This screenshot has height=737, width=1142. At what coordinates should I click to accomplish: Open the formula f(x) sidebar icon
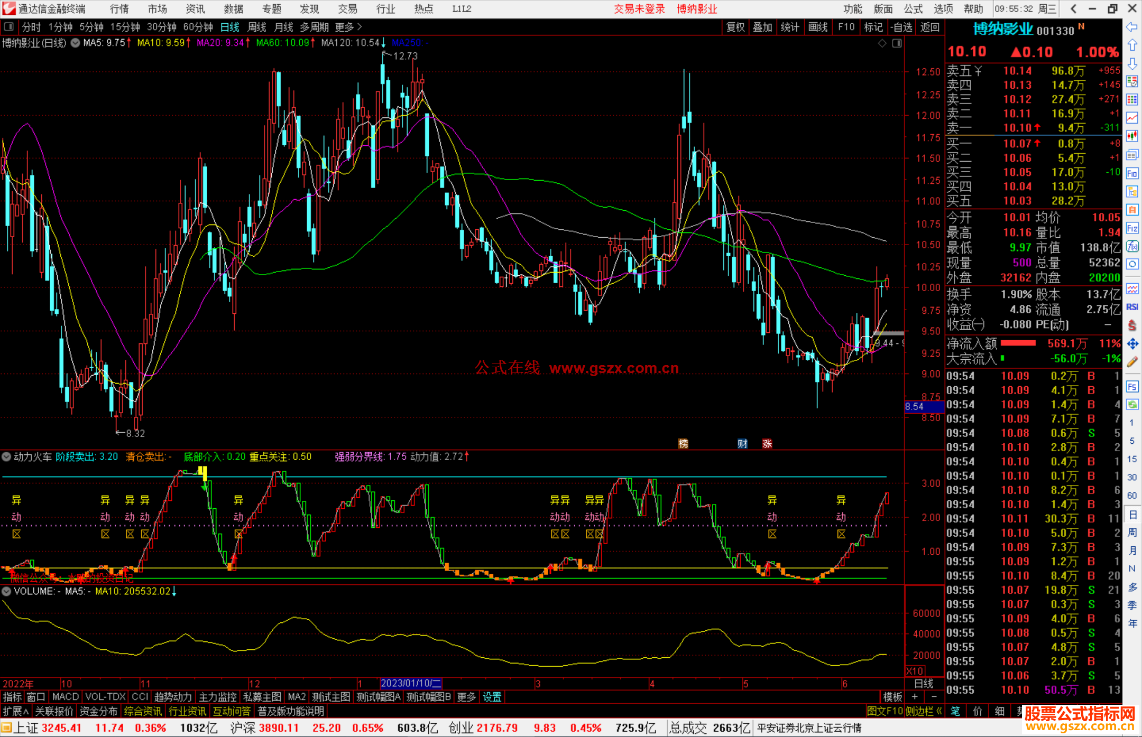click(1132, 246)
